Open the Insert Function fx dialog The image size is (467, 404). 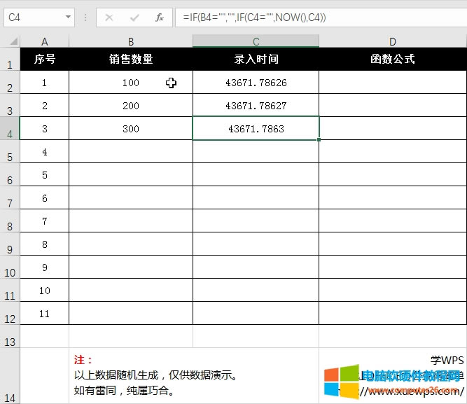tap(160, 17)
